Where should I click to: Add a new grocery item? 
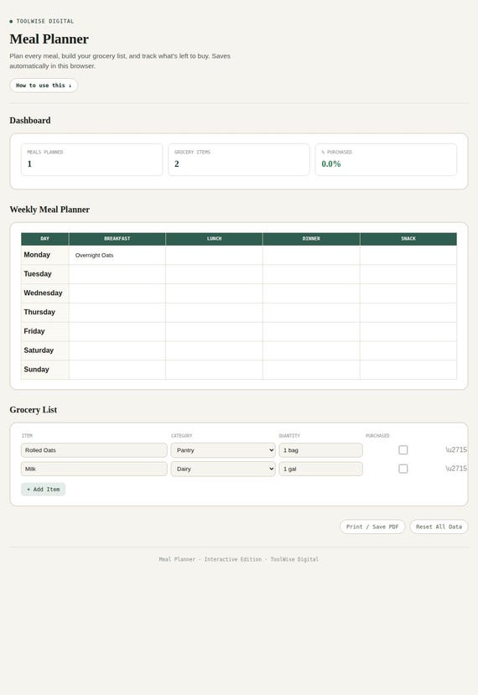click(x=43, y=490)
